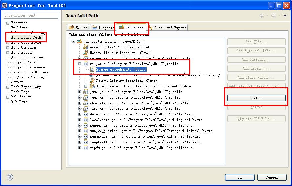
Task: Click the Javadoc location item icon
Action: tap(92, 75)
